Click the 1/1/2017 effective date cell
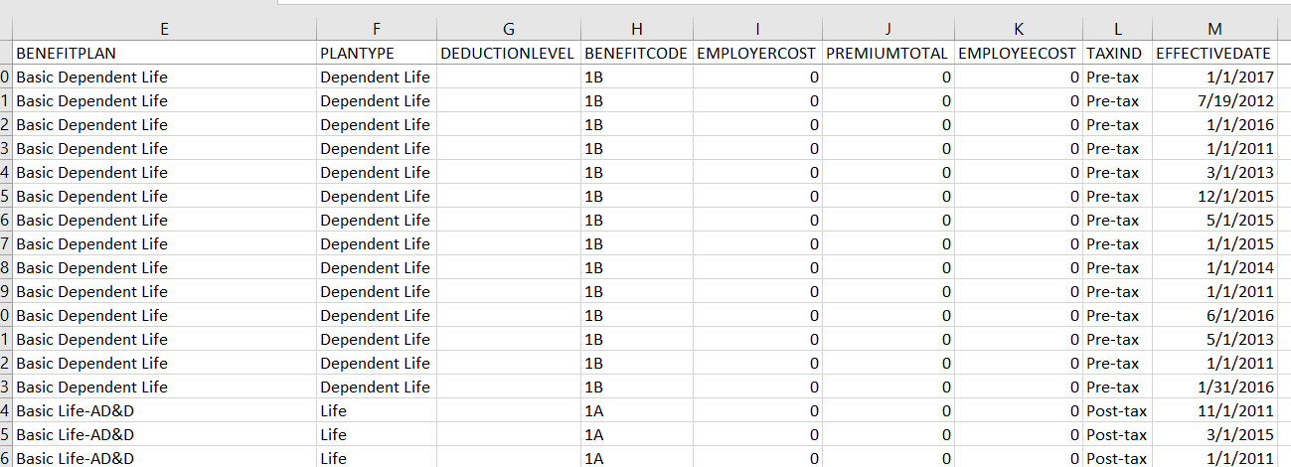 [1214, 77]
